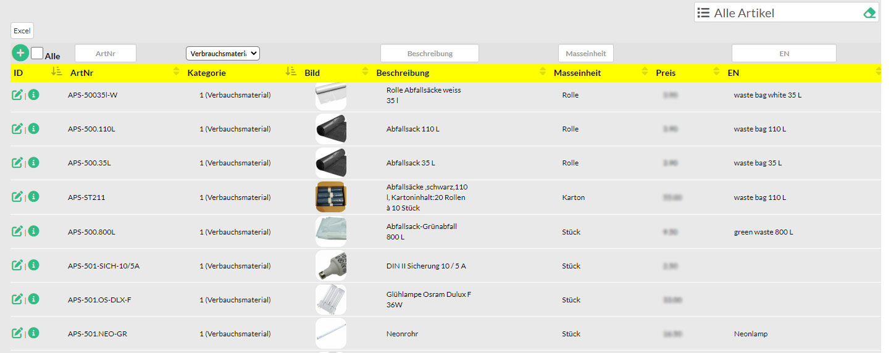Image resolution: width=891 pixels, height=353 pixels.
Task: Click the Beschreibung filter input field
Action: pyautogui.click(x=429, y=54)
